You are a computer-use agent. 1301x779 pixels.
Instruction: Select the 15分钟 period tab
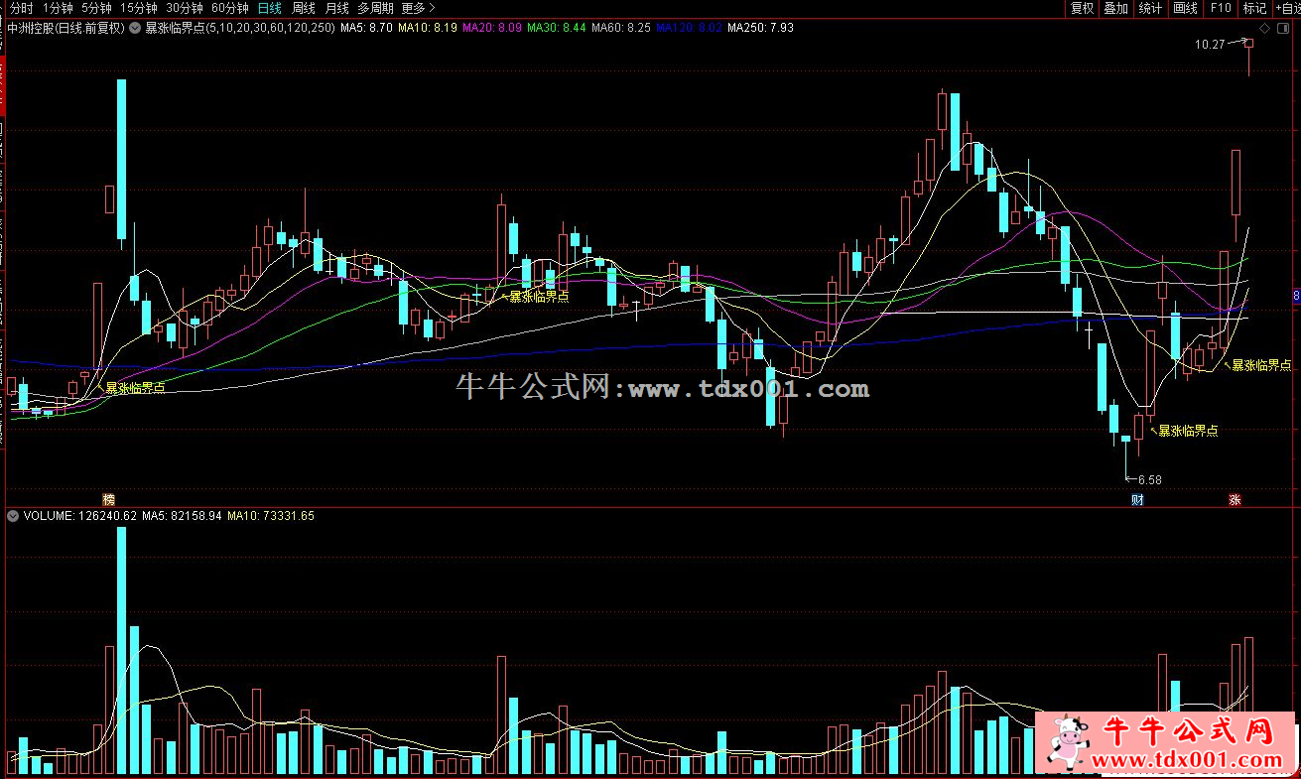click(139, 8)
